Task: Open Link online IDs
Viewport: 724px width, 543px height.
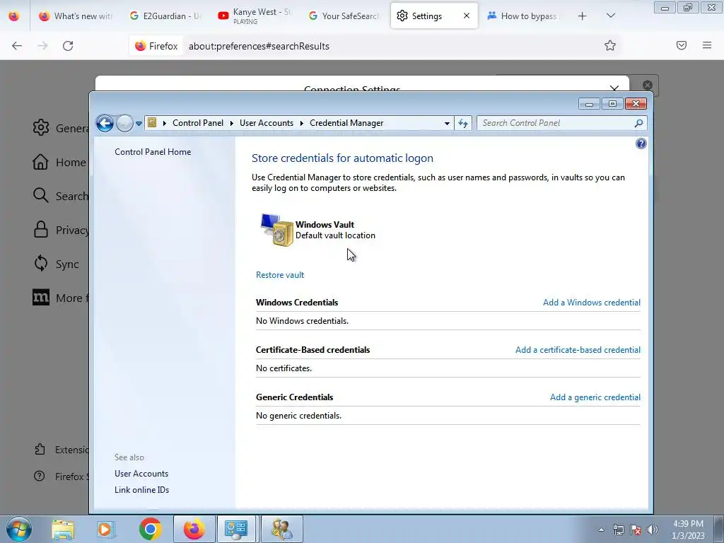Action: click(x=141, y=490)
